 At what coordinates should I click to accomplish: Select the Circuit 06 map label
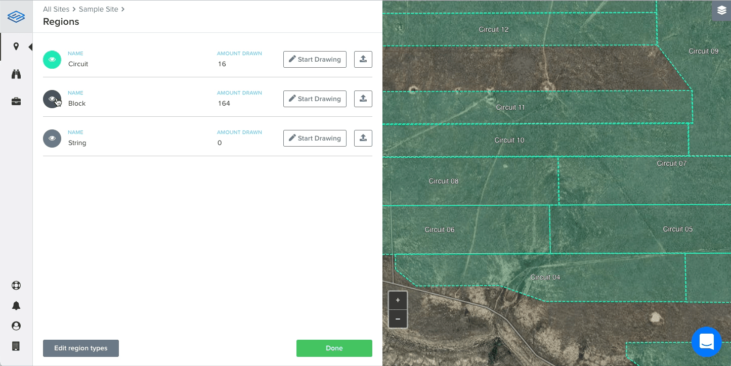[x=440, y=230]
